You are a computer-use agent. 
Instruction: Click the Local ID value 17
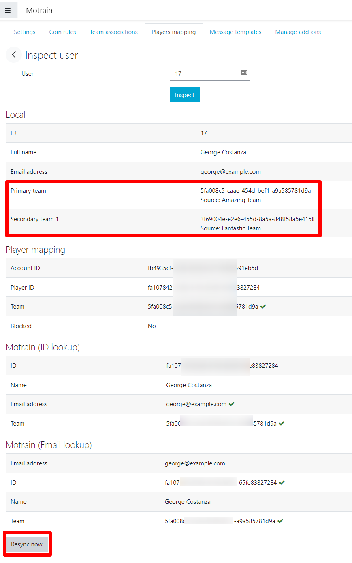point(204,133)
